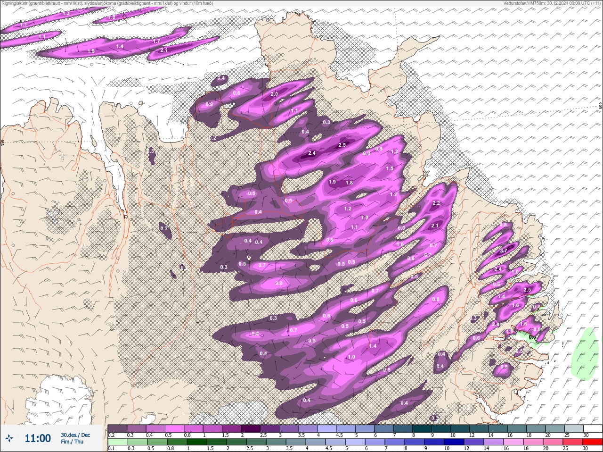Click the light green rain area offshore east
Viewport: 603px width, 452px height.
(585, 354)
